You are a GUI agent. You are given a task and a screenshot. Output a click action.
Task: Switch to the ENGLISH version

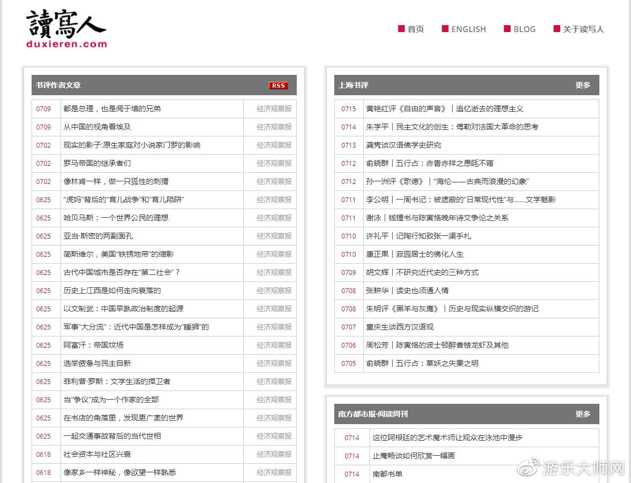tap(463, 29)
